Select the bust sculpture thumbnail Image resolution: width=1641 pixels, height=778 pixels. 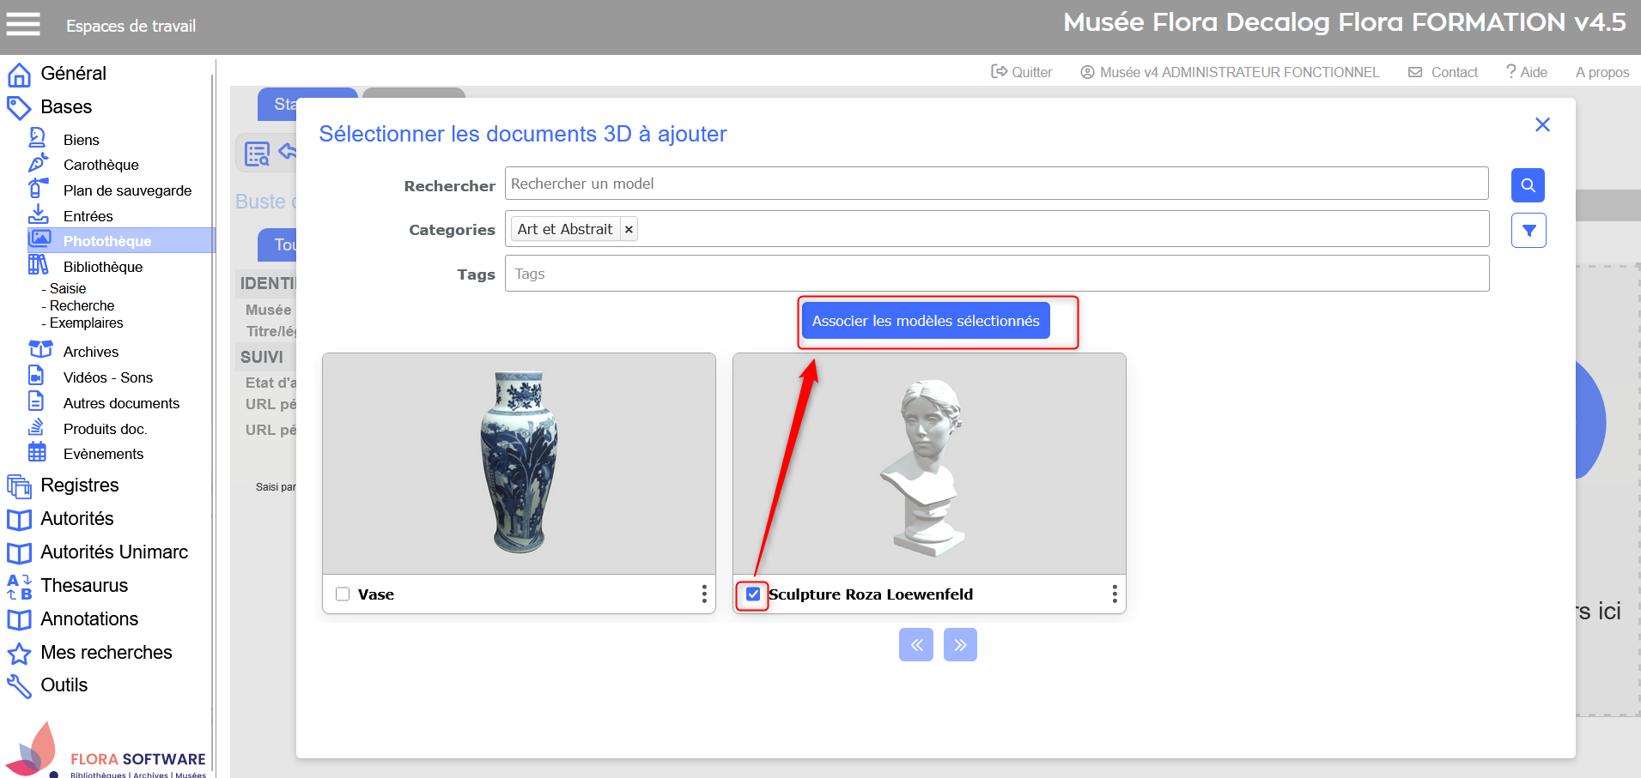click(928, 464)
